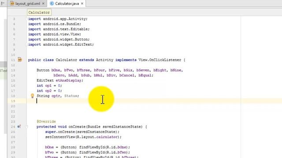Click the tool window icon at top-left corner
This screenshot has height=158, width=282.
pos(3,3)
